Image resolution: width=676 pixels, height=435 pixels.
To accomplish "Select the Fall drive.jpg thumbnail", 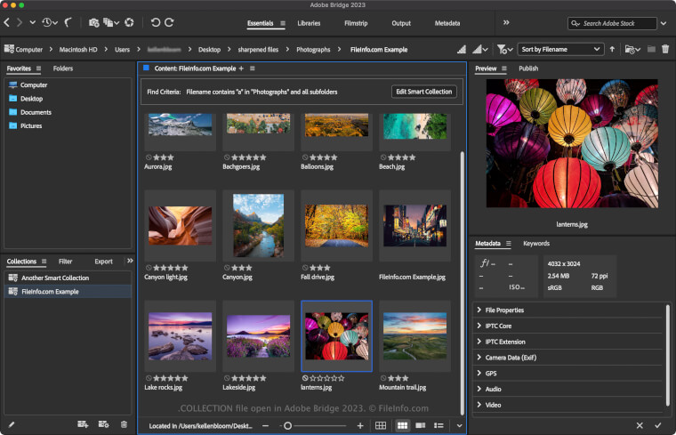I will (336, 224).
